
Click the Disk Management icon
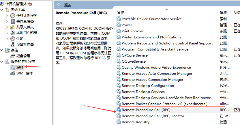pyautogui.click(x=13, y=56)
